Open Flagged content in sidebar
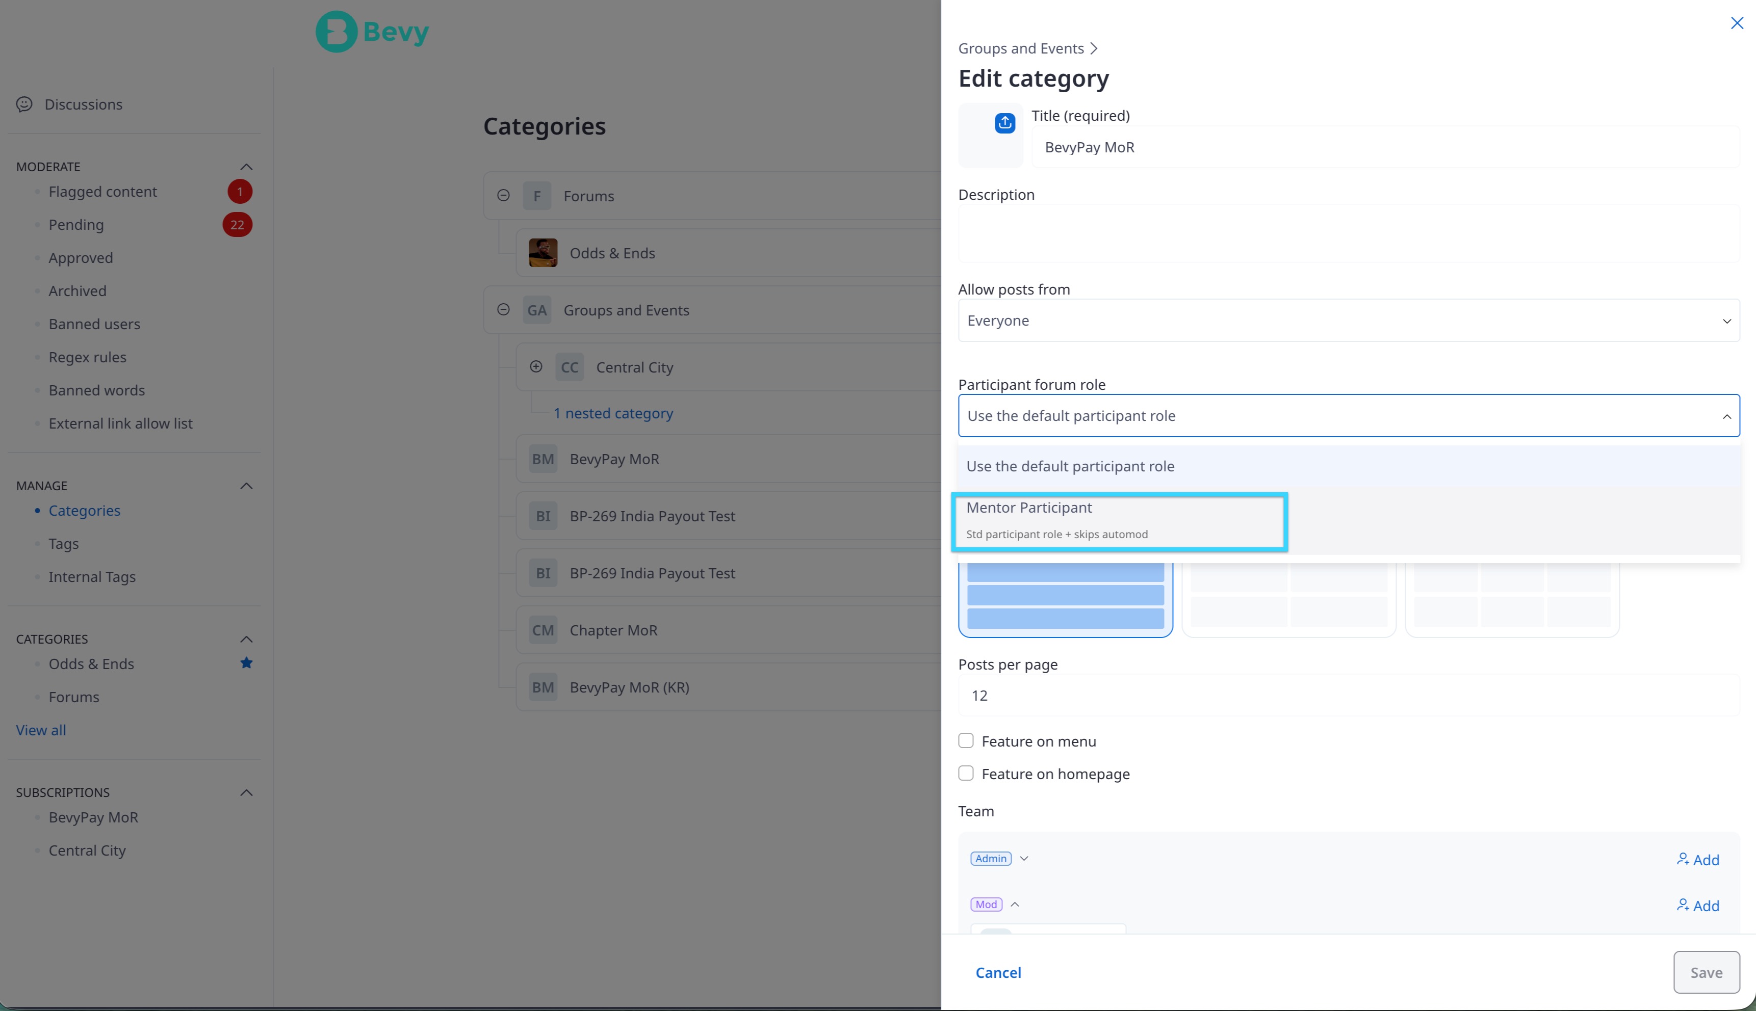The height and width of the screenshot is (1011, 1756). [x=103, y=192]
